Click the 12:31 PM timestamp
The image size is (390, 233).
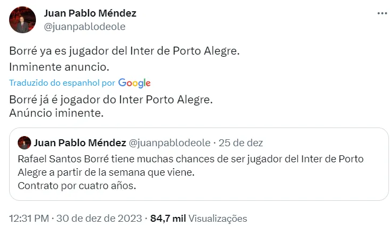tap(30, 219)
